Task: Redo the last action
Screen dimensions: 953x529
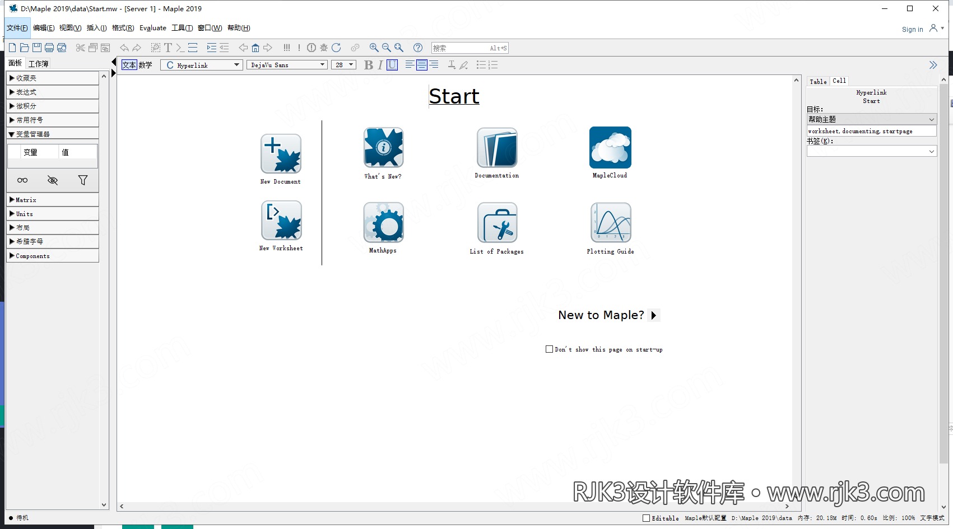Action: click(x=137, y=48)
